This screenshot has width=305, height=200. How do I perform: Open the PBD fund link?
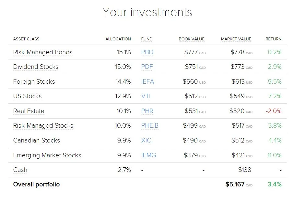tap(147, 52)
